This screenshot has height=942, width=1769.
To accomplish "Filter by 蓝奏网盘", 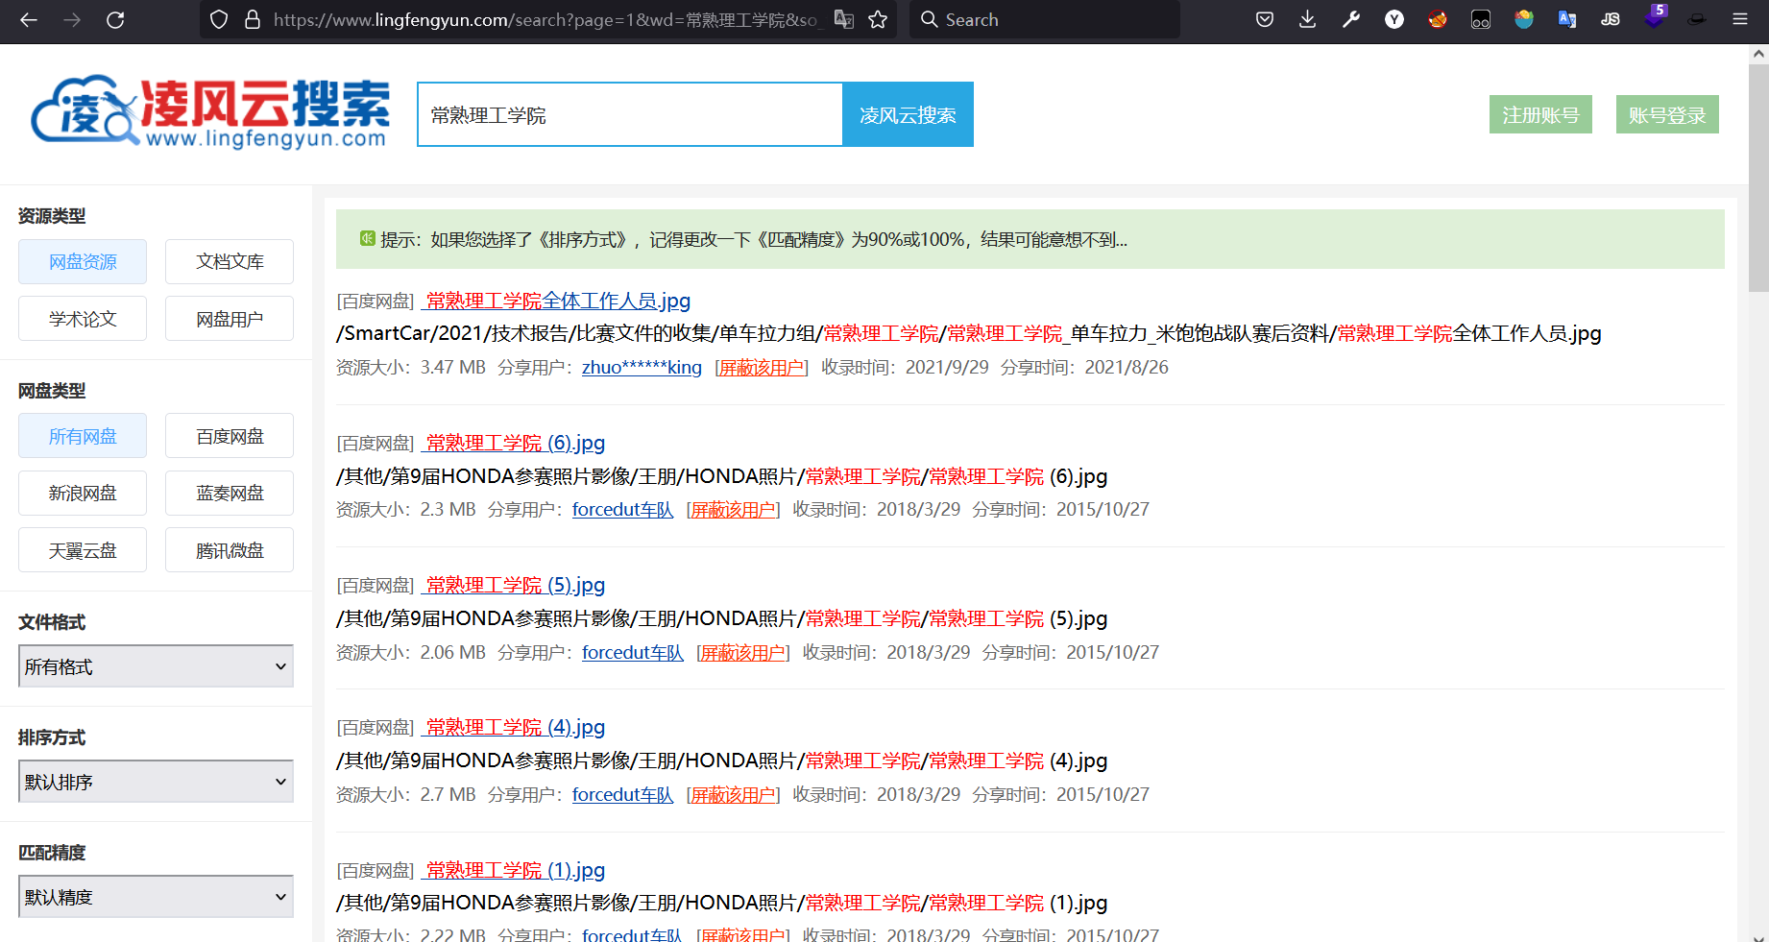I will 230,493.
